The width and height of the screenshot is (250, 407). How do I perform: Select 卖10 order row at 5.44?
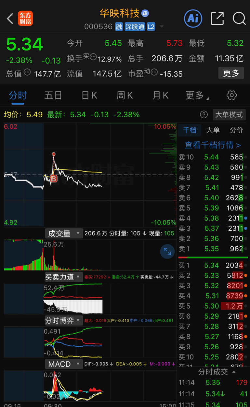click(213, 157)
